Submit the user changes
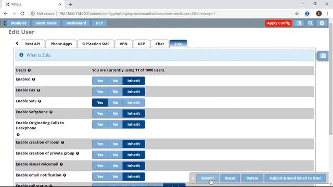 pos(207,178)
